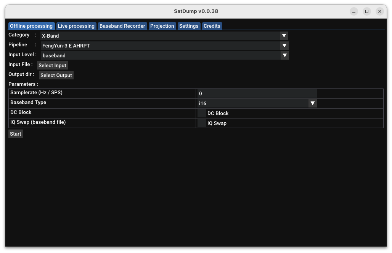This screenshot has height=253, width=392.
Task: Open the Settings tab
Action: [x=189, y=26]
